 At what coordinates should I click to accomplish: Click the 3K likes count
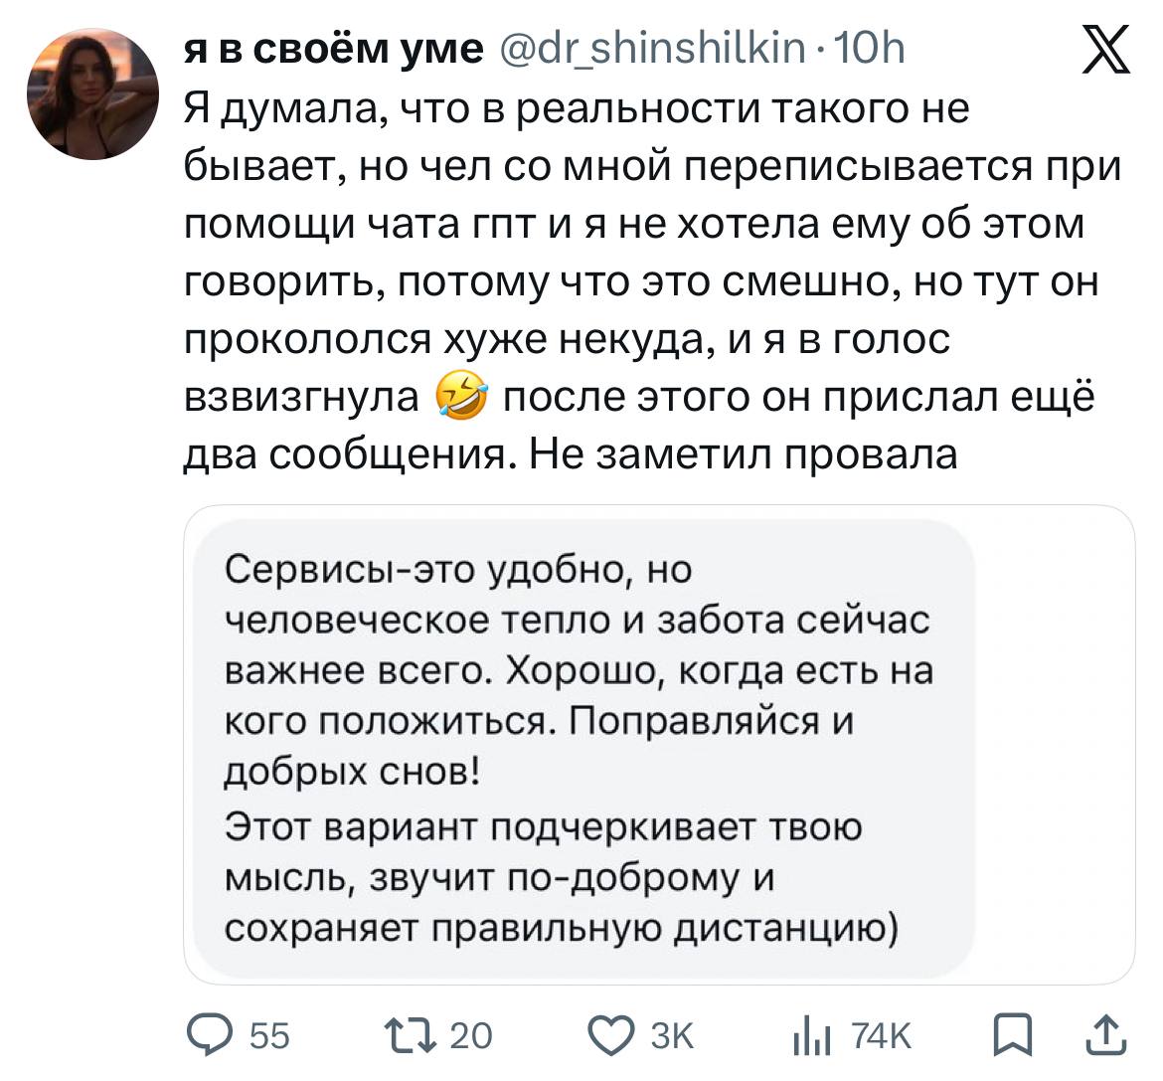(x=672, y=1037)
